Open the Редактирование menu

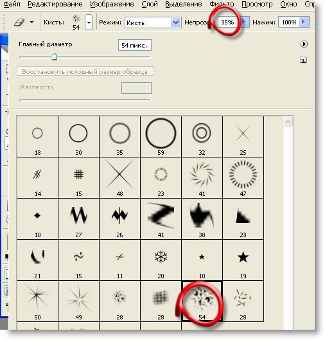pyautogui.click(x=55, y=4)
